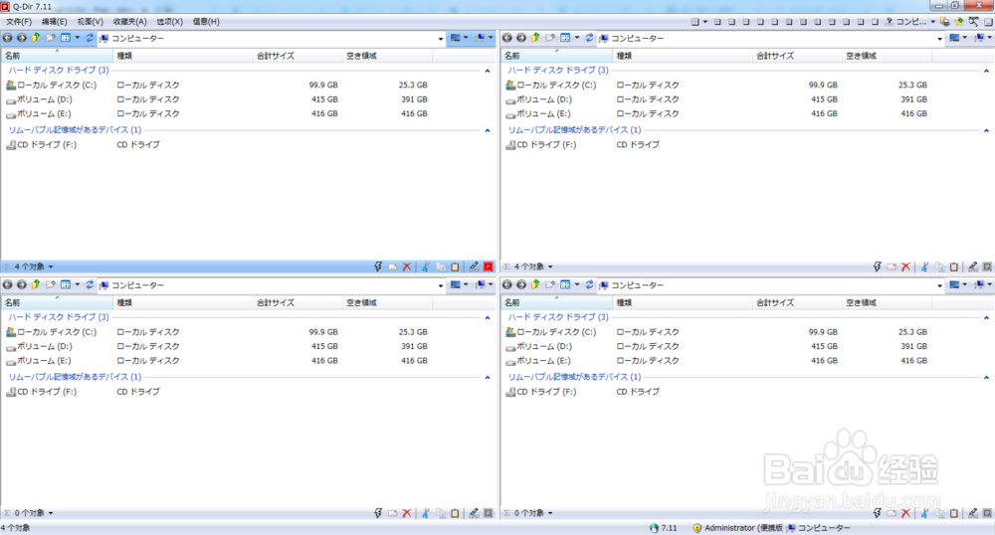This screenshot has height=535, width=995.
Task: Open the address bar dropdown in top-left pane
Action: (441, 39)
